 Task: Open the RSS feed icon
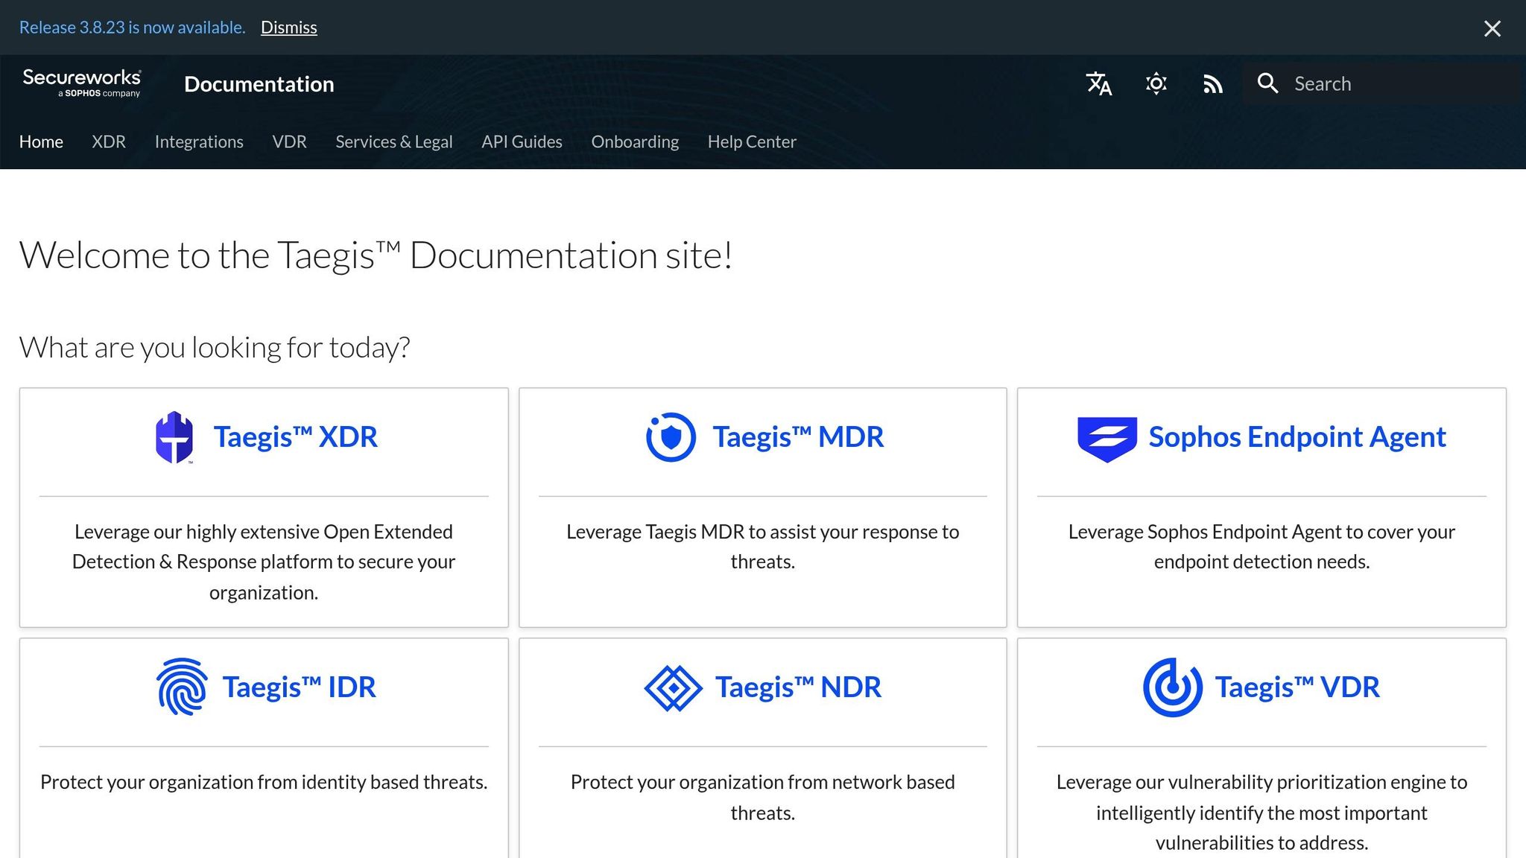pyautogui.click(x=1213, y=83)
